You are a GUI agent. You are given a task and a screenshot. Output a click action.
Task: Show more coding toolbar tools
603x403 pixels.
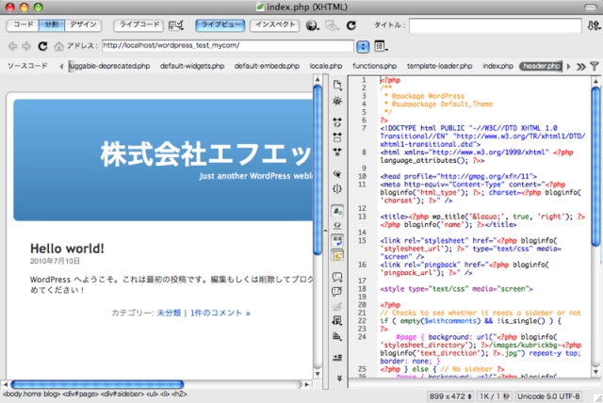[x=339, y=378]
